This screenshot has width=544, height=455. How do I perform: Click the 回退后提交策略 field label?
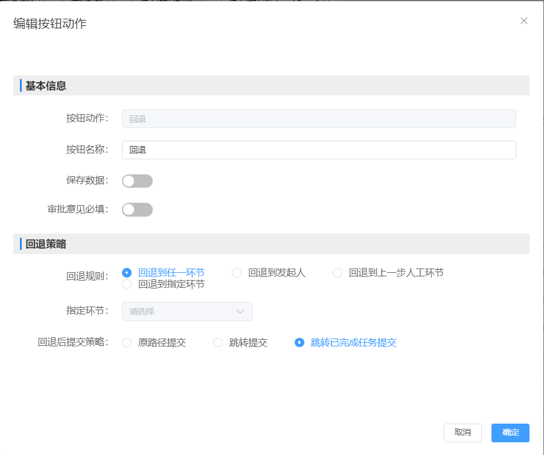click(72, 343)
